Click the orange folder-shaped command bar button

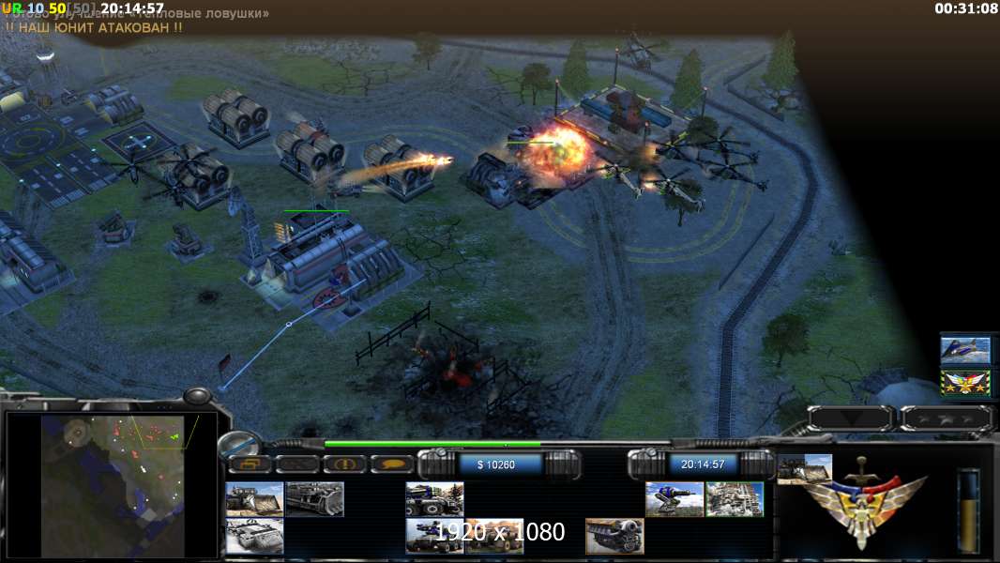point(250,464)
